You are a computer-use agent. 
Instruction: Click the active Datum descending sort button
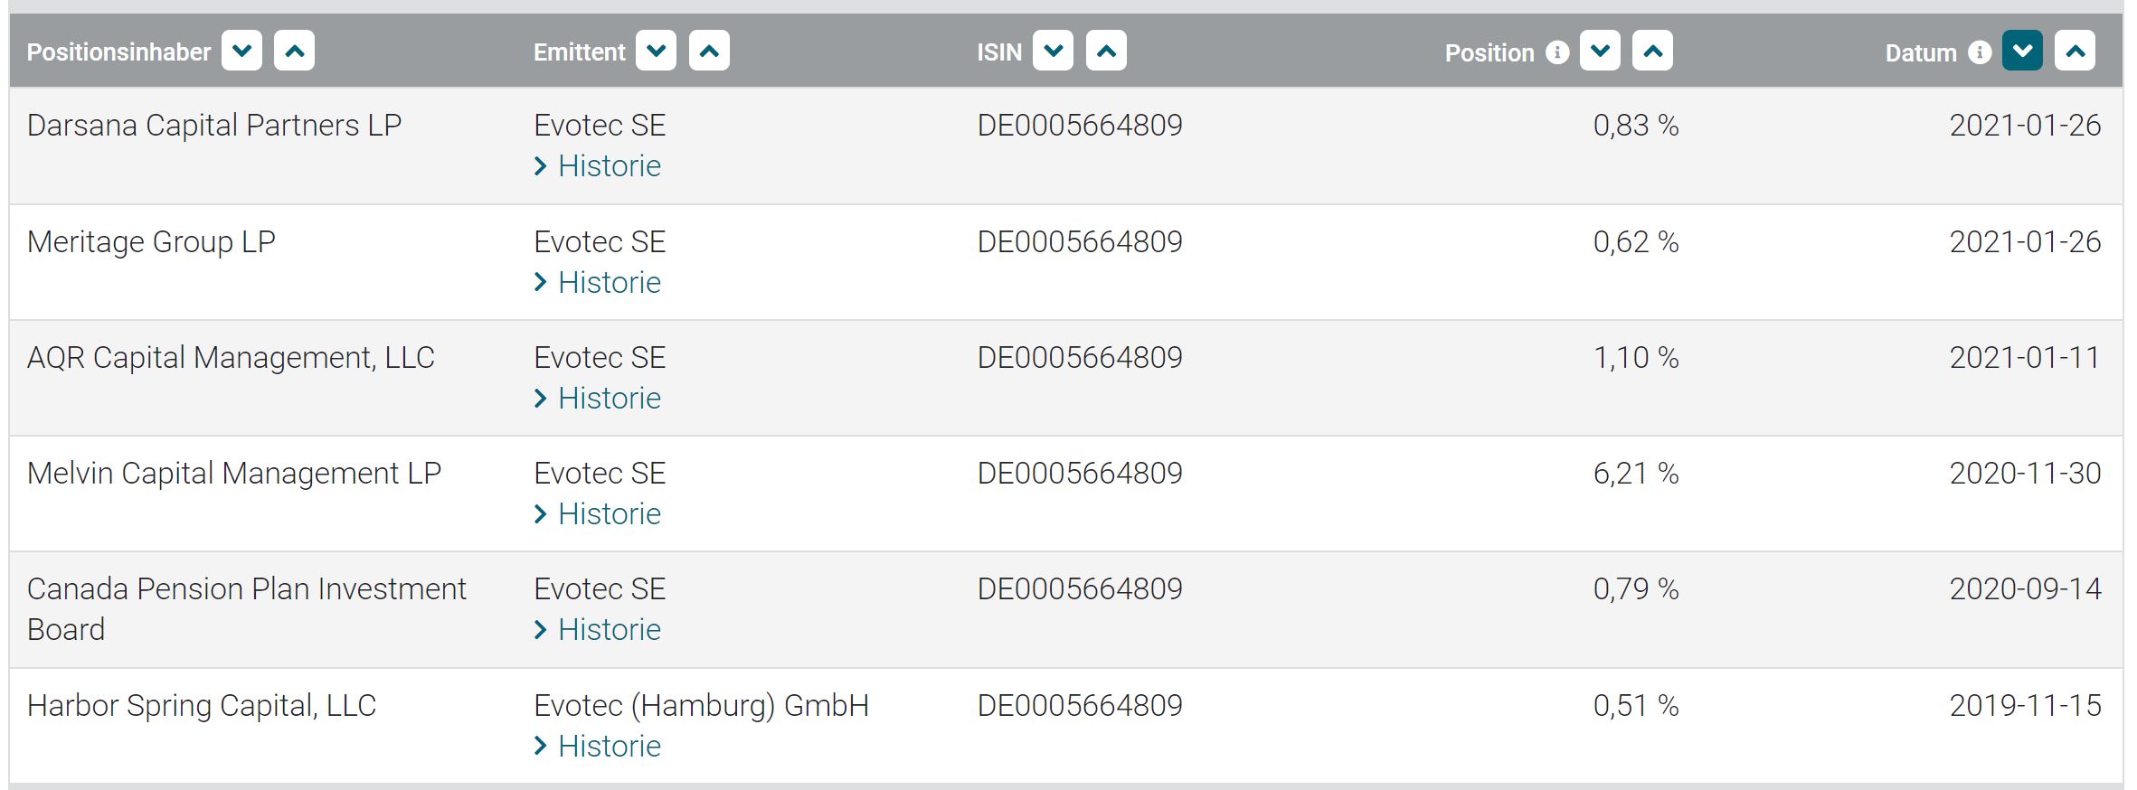click(2022, 51)
